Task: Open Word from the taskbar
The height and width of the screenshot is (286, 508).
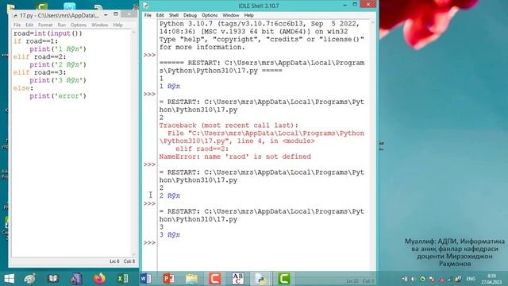Action: (146, 279)
